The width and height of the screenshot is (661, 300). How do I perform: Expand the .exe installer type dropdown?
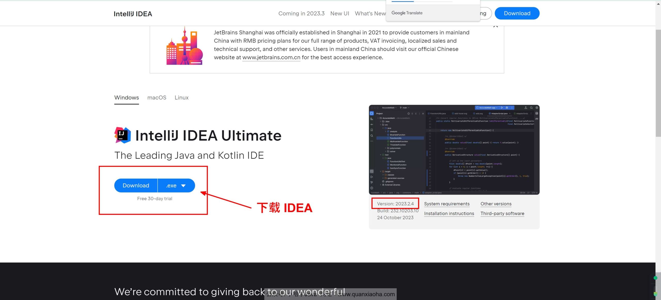(x=176, y=186)
